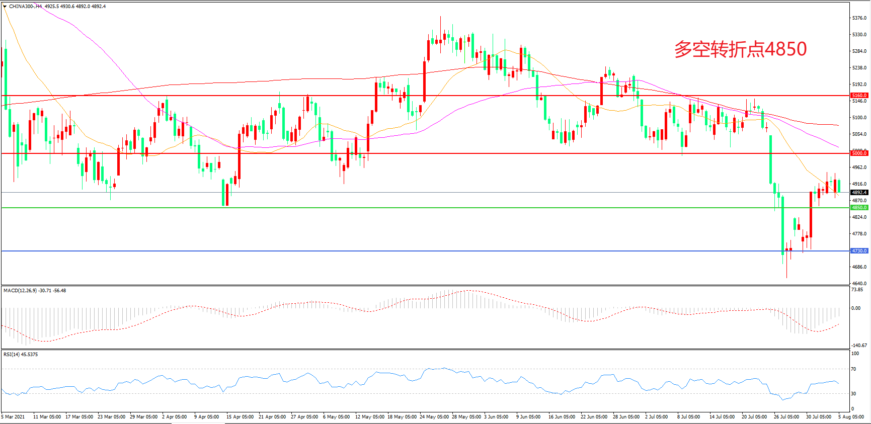This screenshot has width=871, height=424.
Task: Click the 5 Aug 05:00 time axis label
Action: 851,417
